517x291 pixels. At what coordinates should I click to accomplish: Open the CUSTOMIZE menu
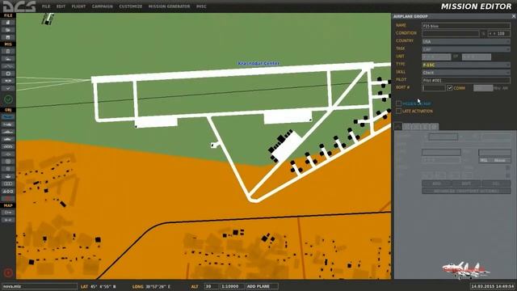(x=131, y=6)
